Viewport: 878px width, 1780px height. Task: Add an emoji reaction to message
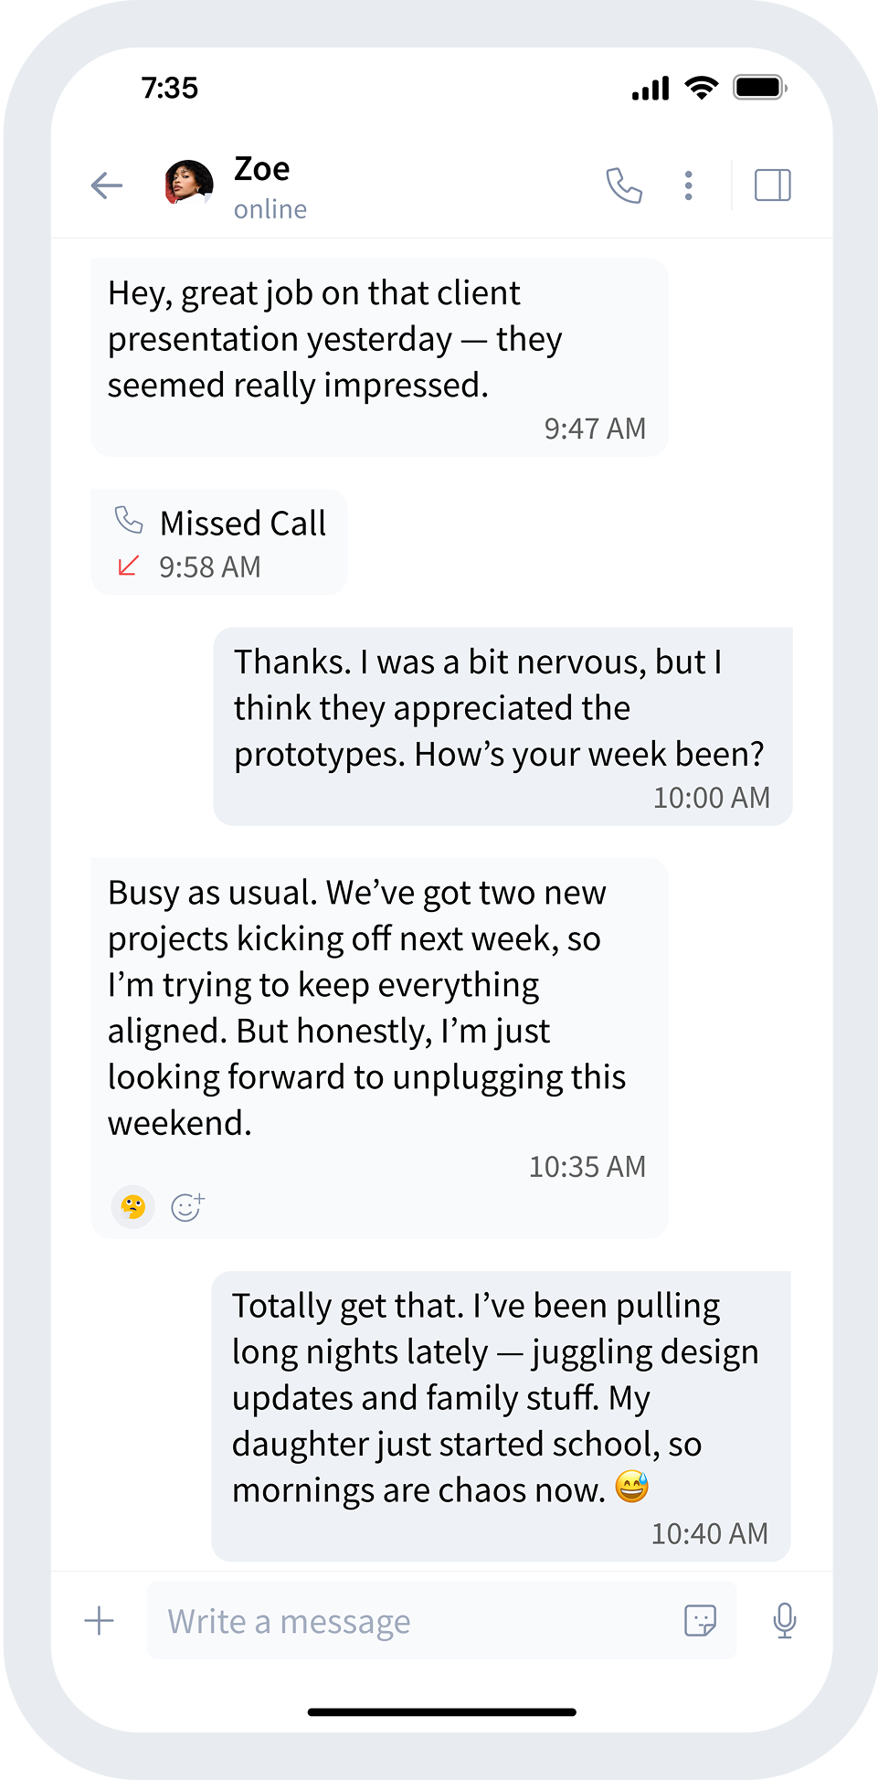(187, 1207)
